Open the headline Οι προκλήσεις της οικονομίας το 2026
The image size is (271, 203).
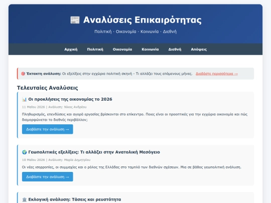click(70, 99)
